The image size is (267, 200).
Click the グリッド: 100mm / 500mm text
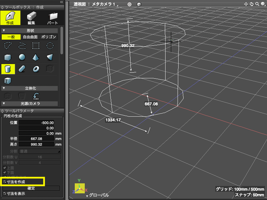pyautogui.click(x=240, y=189)
